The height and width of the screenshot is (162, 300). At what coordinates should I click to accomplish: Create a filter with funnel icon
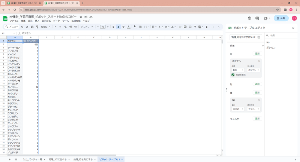click(x=195, y=27)
